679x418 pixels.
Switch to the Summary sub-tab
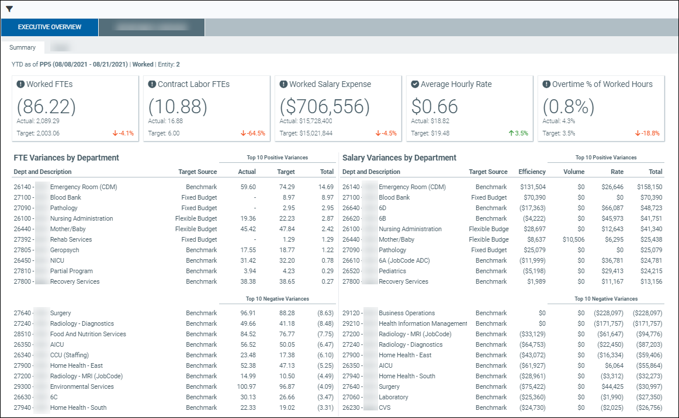tap(22, 47)
